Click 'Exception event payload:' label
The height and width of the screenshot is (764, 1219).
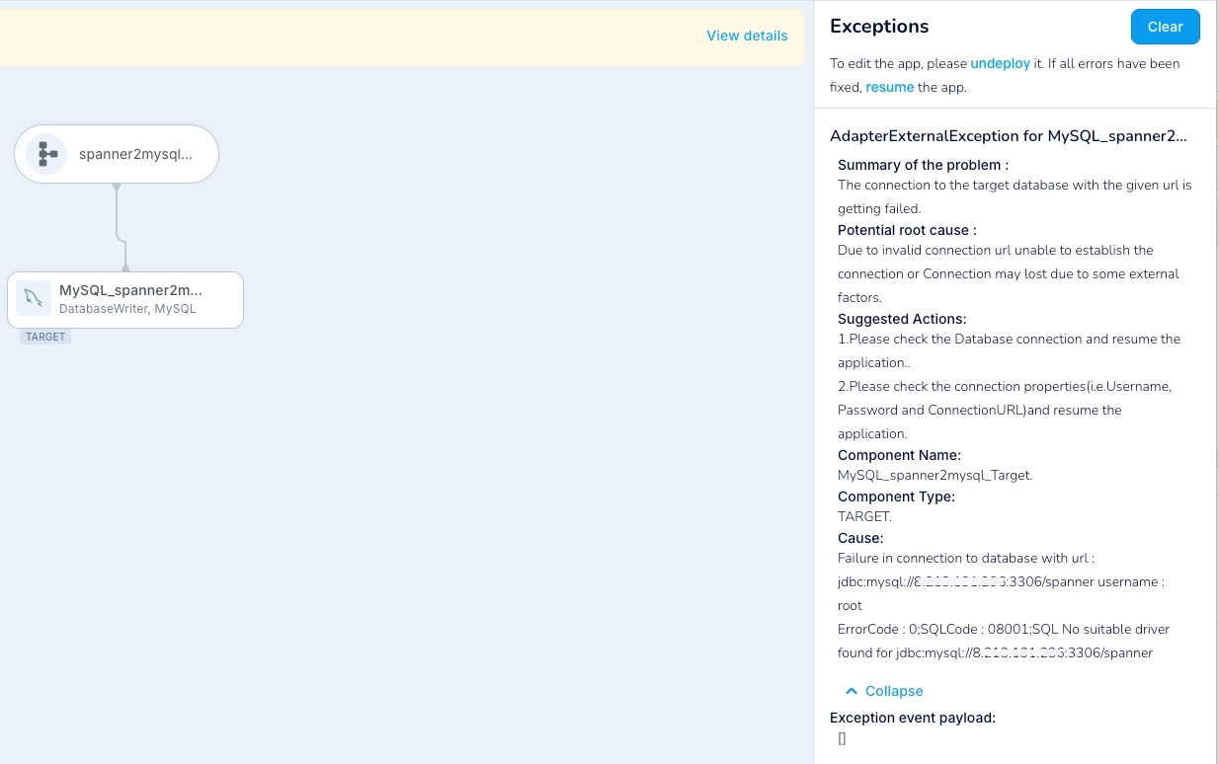(913, 718)
